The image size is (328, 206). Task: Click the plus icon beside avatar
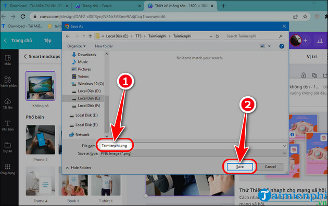(306, 41)
